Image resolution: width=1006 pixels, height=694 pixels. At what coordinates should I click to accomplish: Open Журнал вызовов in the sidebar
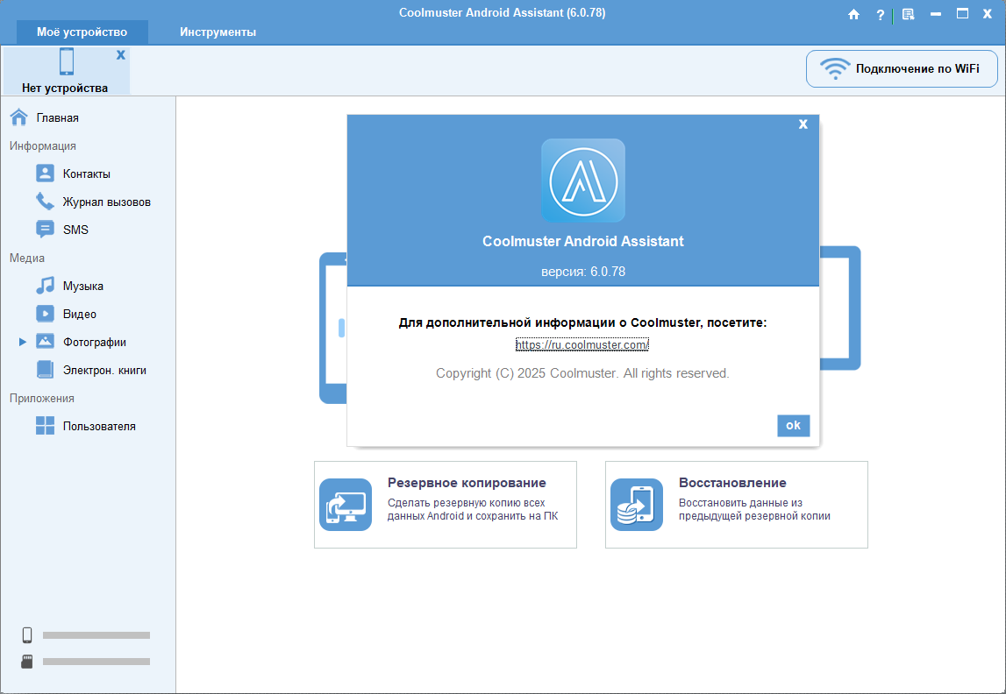pyautogui.click(x=106, y=202)
